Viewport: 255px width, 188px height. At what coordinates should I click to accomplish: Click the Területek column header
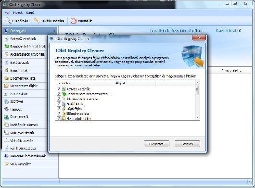pyautogui.click(x=84, y=83)
